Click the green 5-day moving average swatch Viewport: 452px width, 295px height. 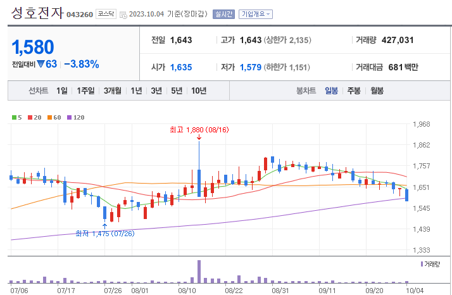click(x=14, y=117)
